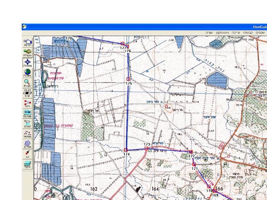Activate the GPS globe icon (F9)
267x200 pixels.
pyautogui.click(x=27, y=73)
